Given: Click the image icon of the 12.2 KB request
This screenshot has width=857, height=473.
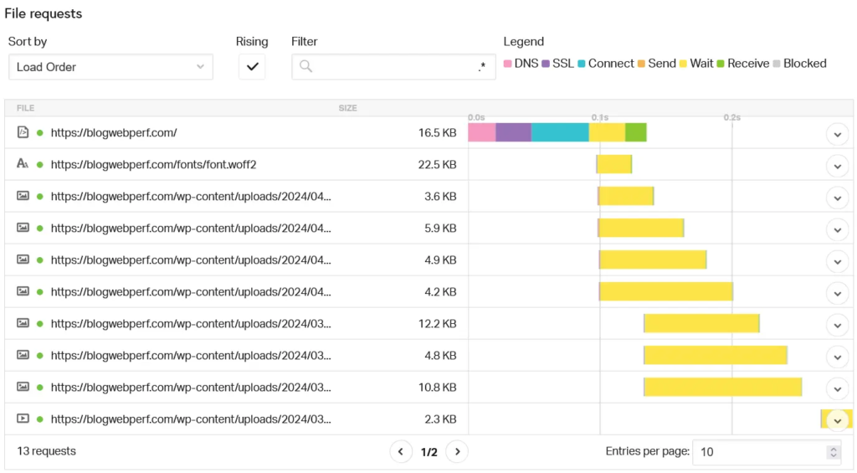Looking at the screenshot, I should 23,323.
